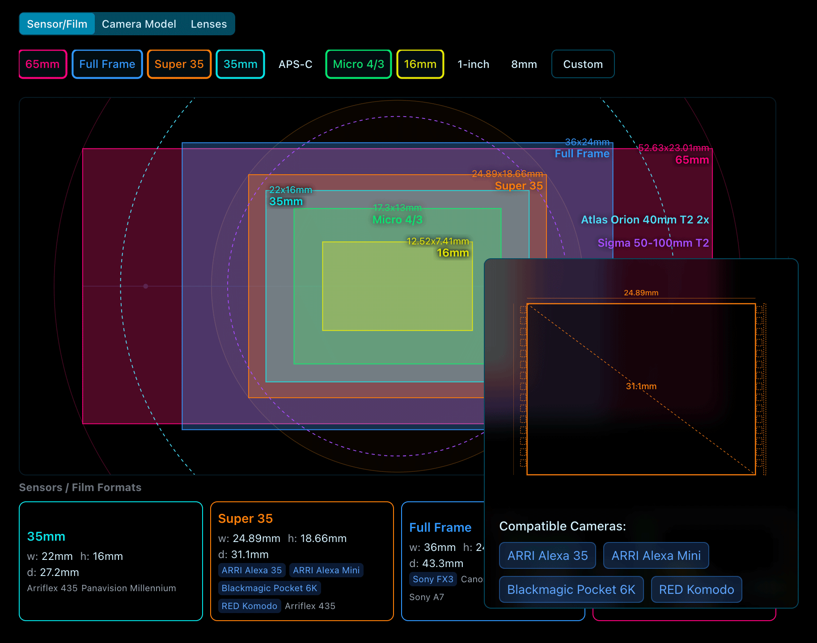Select ARRI Alexa 35 under Compatible Cameras
This screenshot has width=817, height=643.
[x=547, y=555]
